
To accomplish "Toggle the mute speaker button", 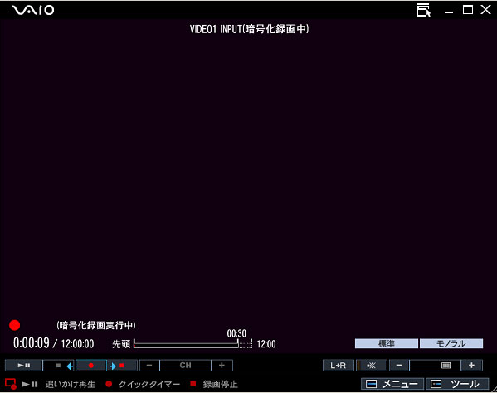I will click(x=371, y=366).
